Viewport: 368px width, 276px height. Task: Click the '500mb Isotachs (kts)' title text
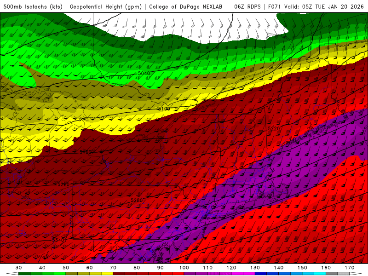(33, 6)
